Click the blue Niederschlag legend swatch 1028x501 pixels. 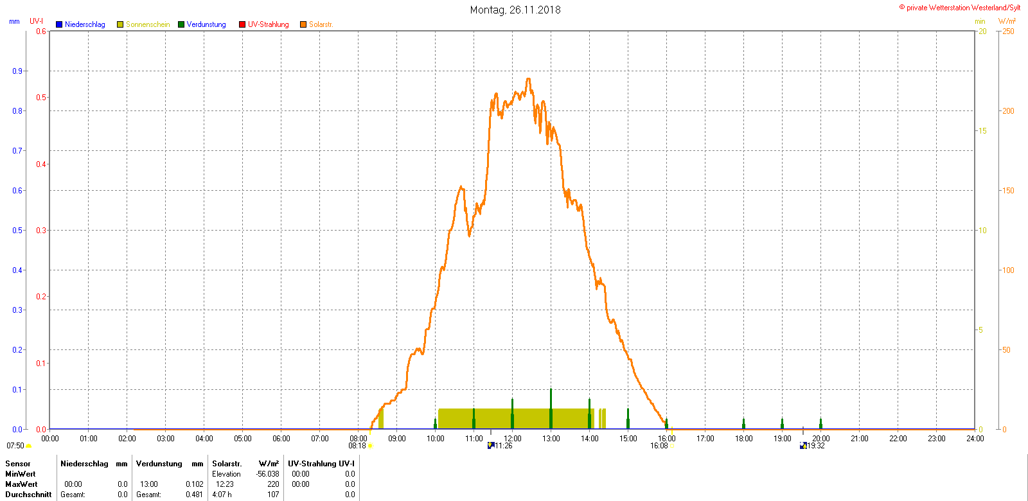[59, 24]
